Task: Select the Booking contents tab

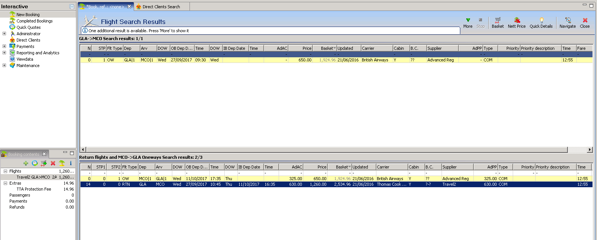Action: click(x=24, y=154)
